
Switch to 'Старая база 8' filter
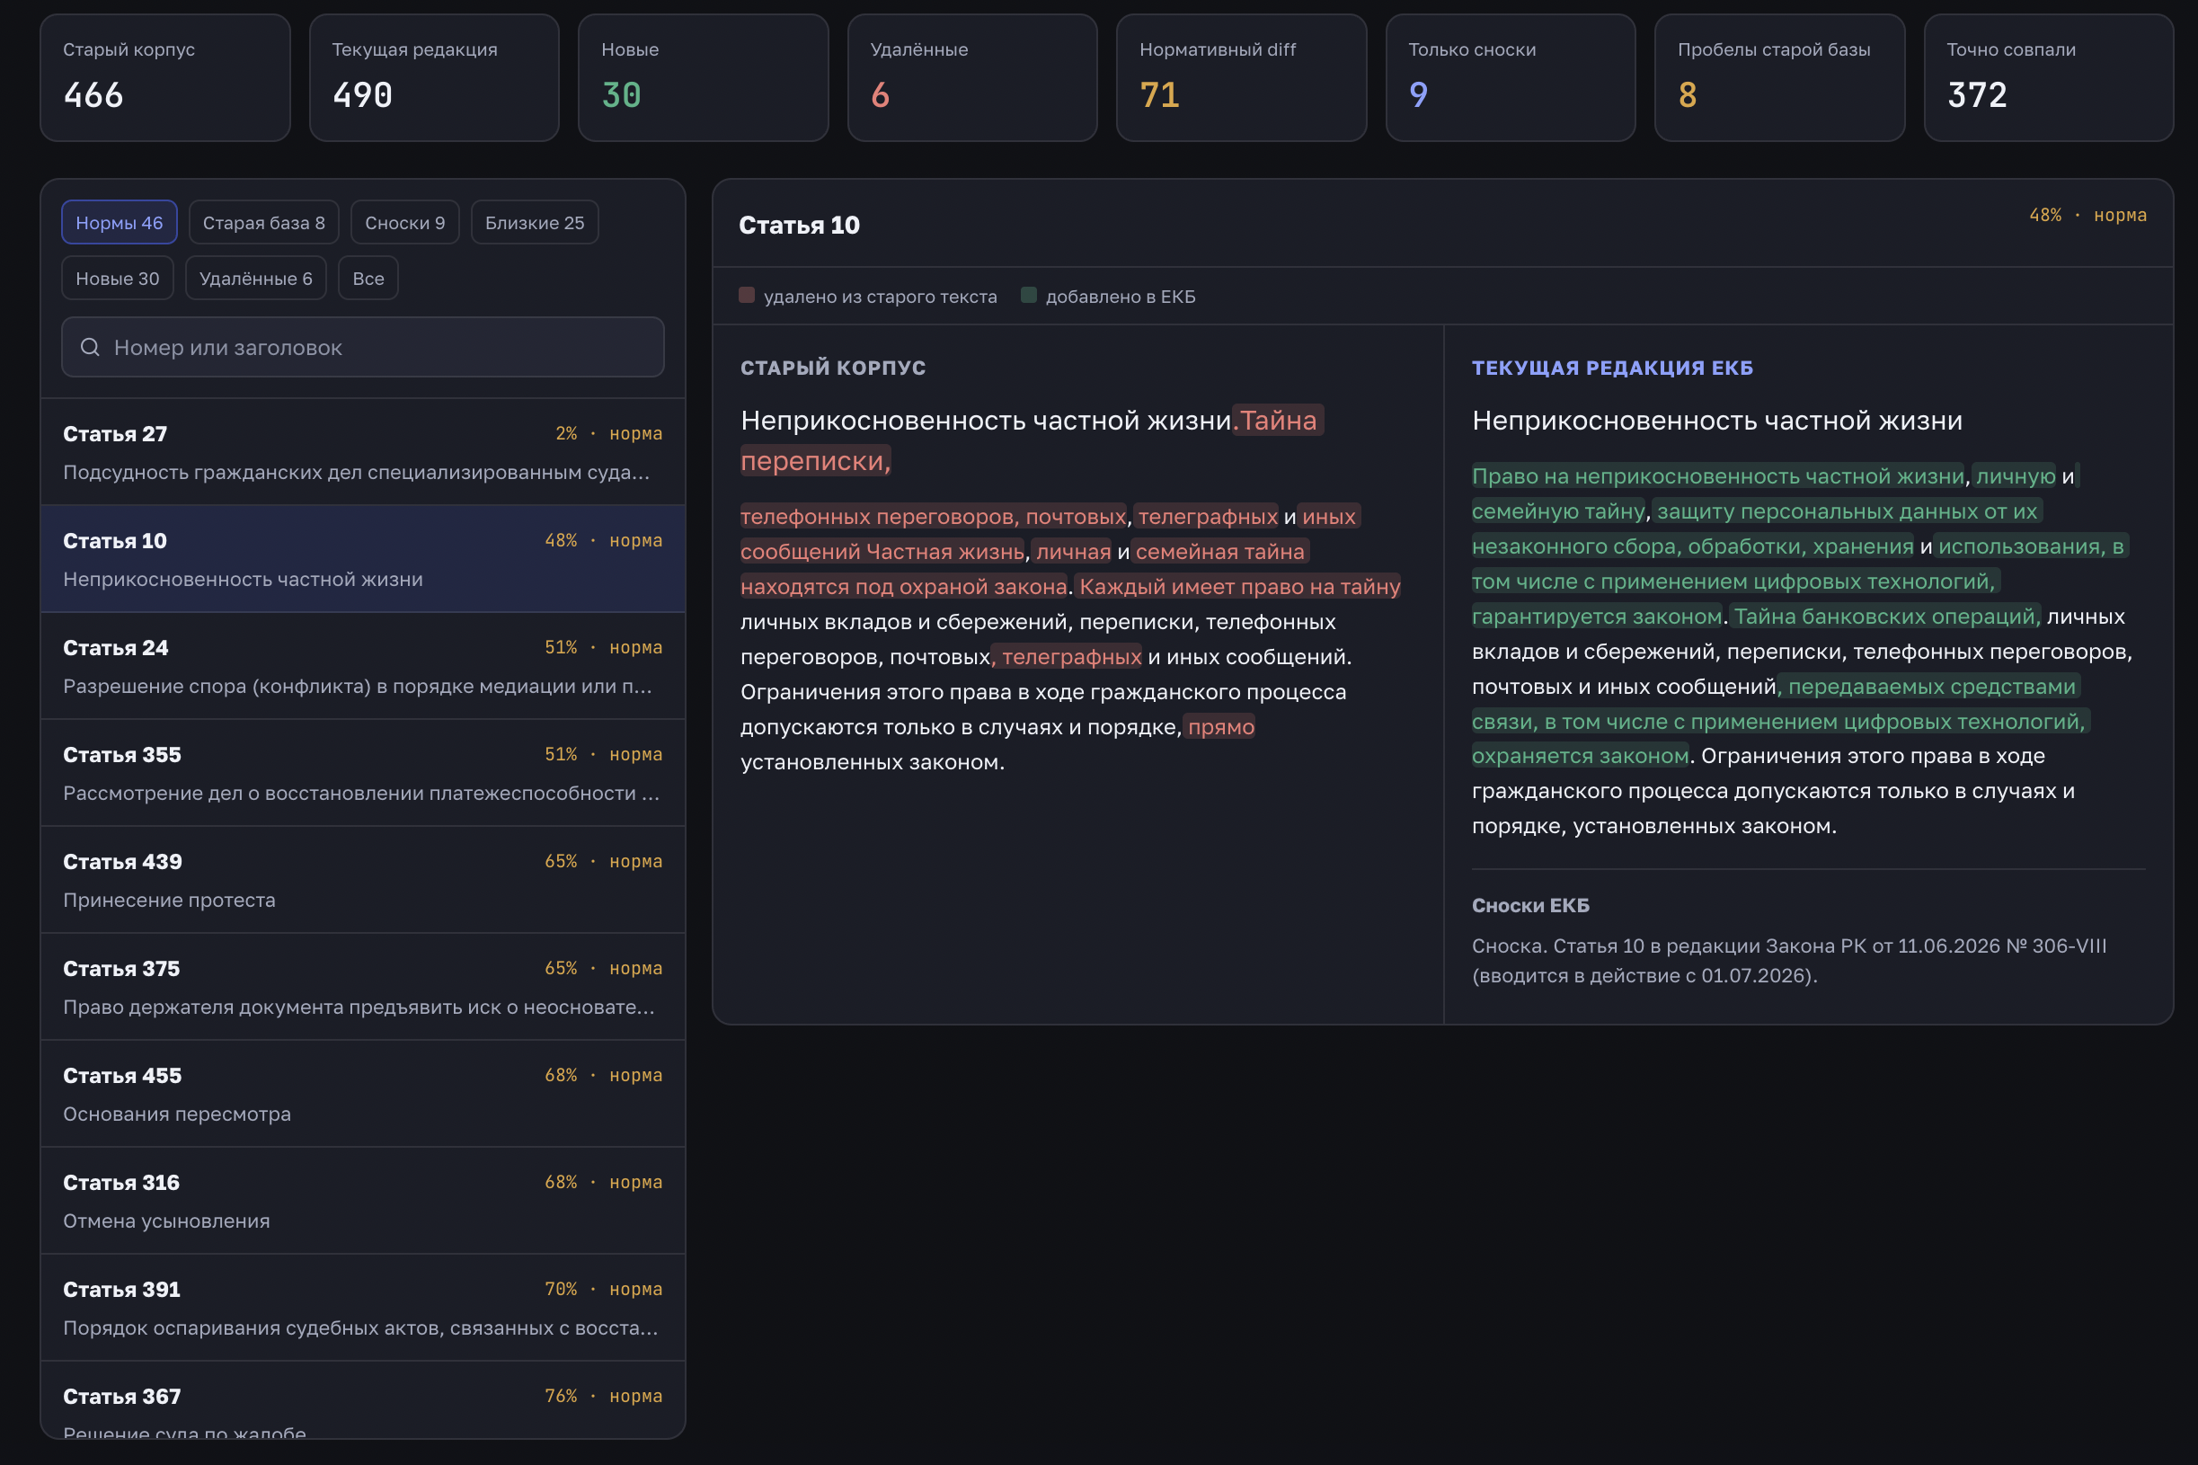pyautogui.click(x=263, y=222)
